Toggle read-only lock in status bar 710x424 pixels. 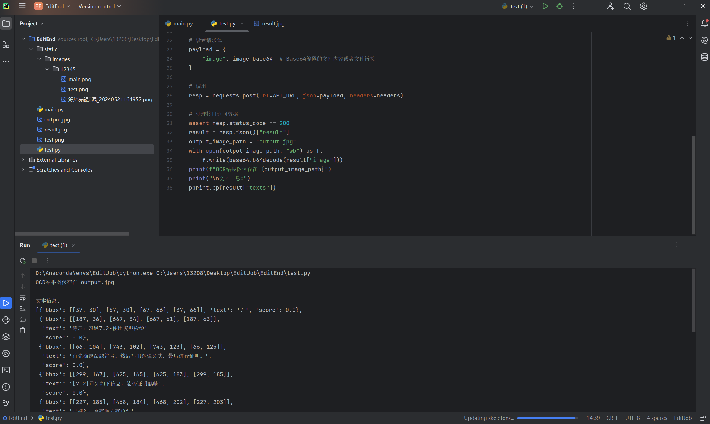point(702,418)
